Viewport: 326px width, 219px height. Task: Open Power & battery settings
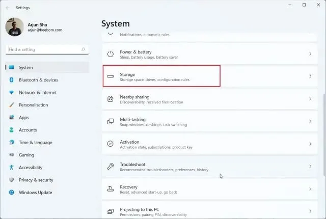[x=209, y=54]
